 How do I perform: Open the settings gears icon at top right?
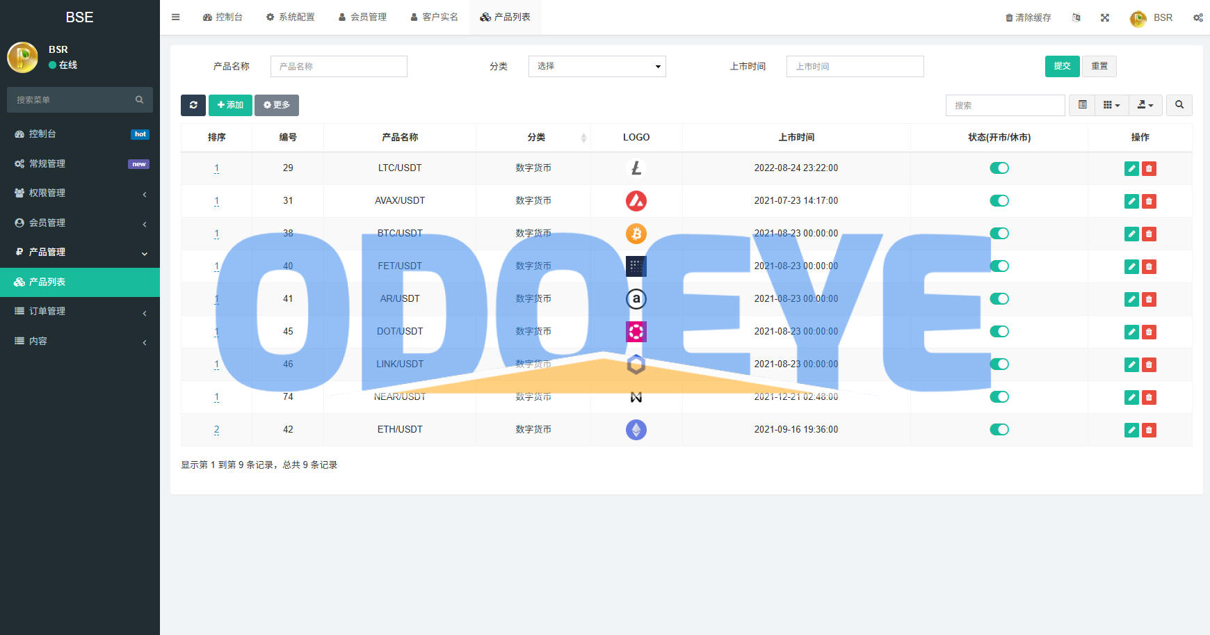coord(1198,17)
